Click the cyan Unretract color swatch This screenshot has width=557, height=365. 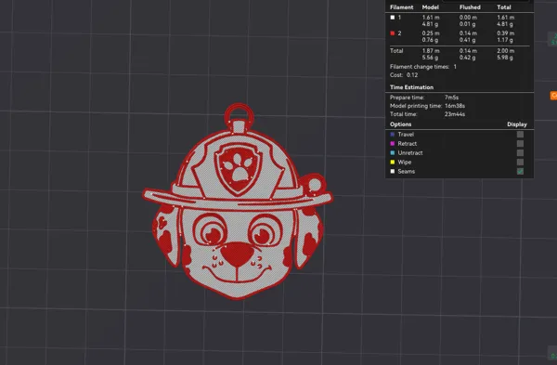click(x=393, y=153)
